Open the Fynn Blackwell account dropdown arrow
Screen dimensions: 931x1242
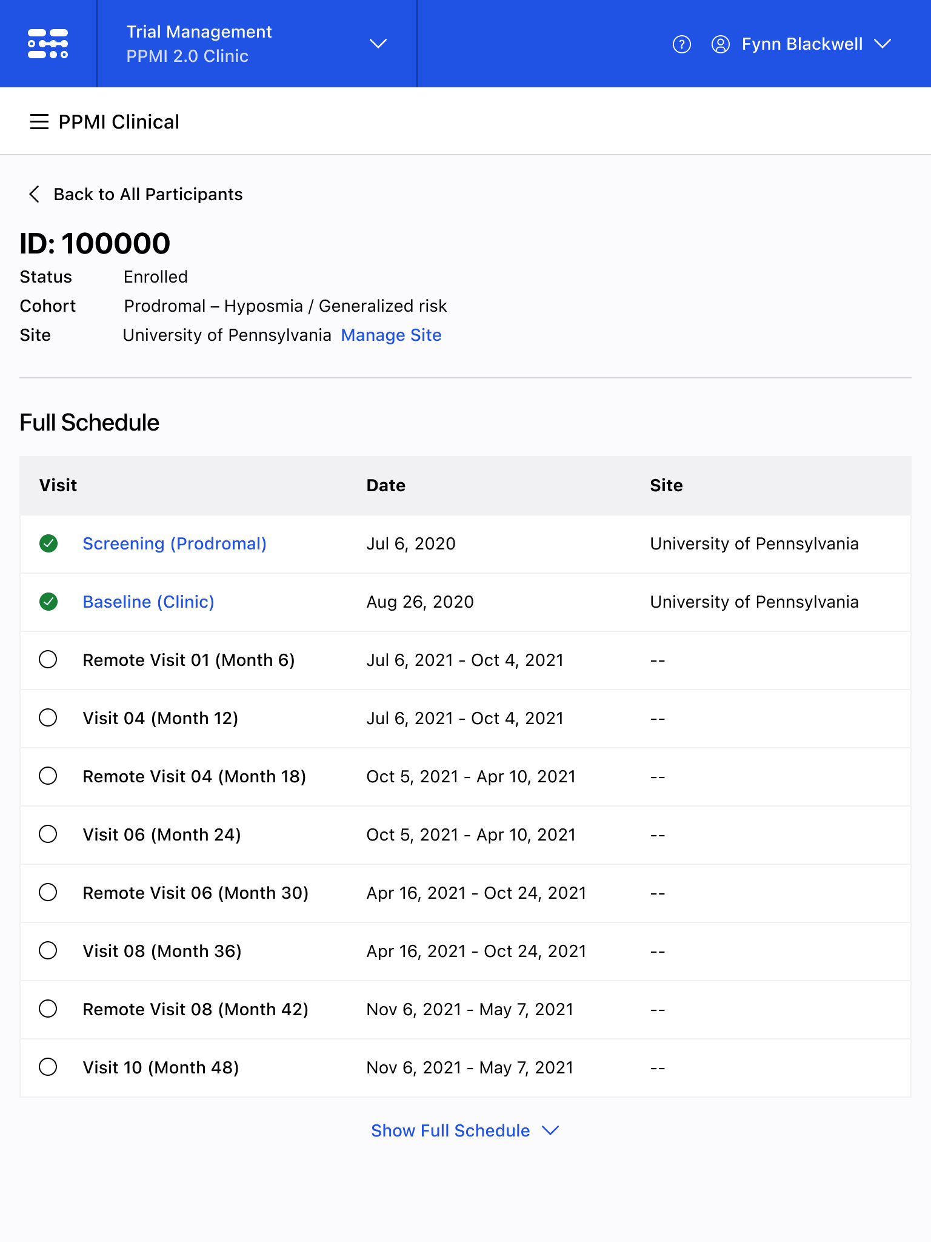(x=883, y=44)
